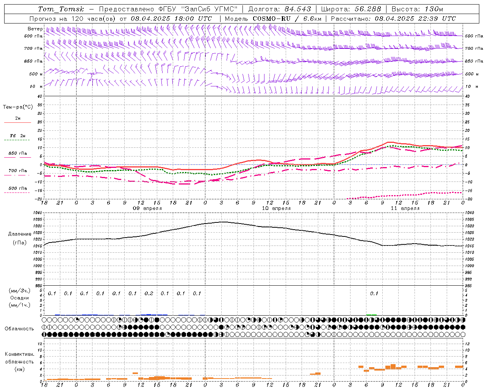Click the '11 апреля' date label
This screenshot has width=485, height=388.
[x=405, y=208]
